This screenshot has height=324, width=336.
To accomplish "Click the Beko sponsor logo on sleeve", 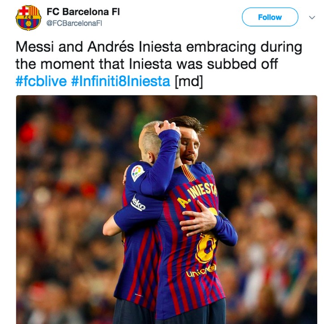I will [138, 203].
